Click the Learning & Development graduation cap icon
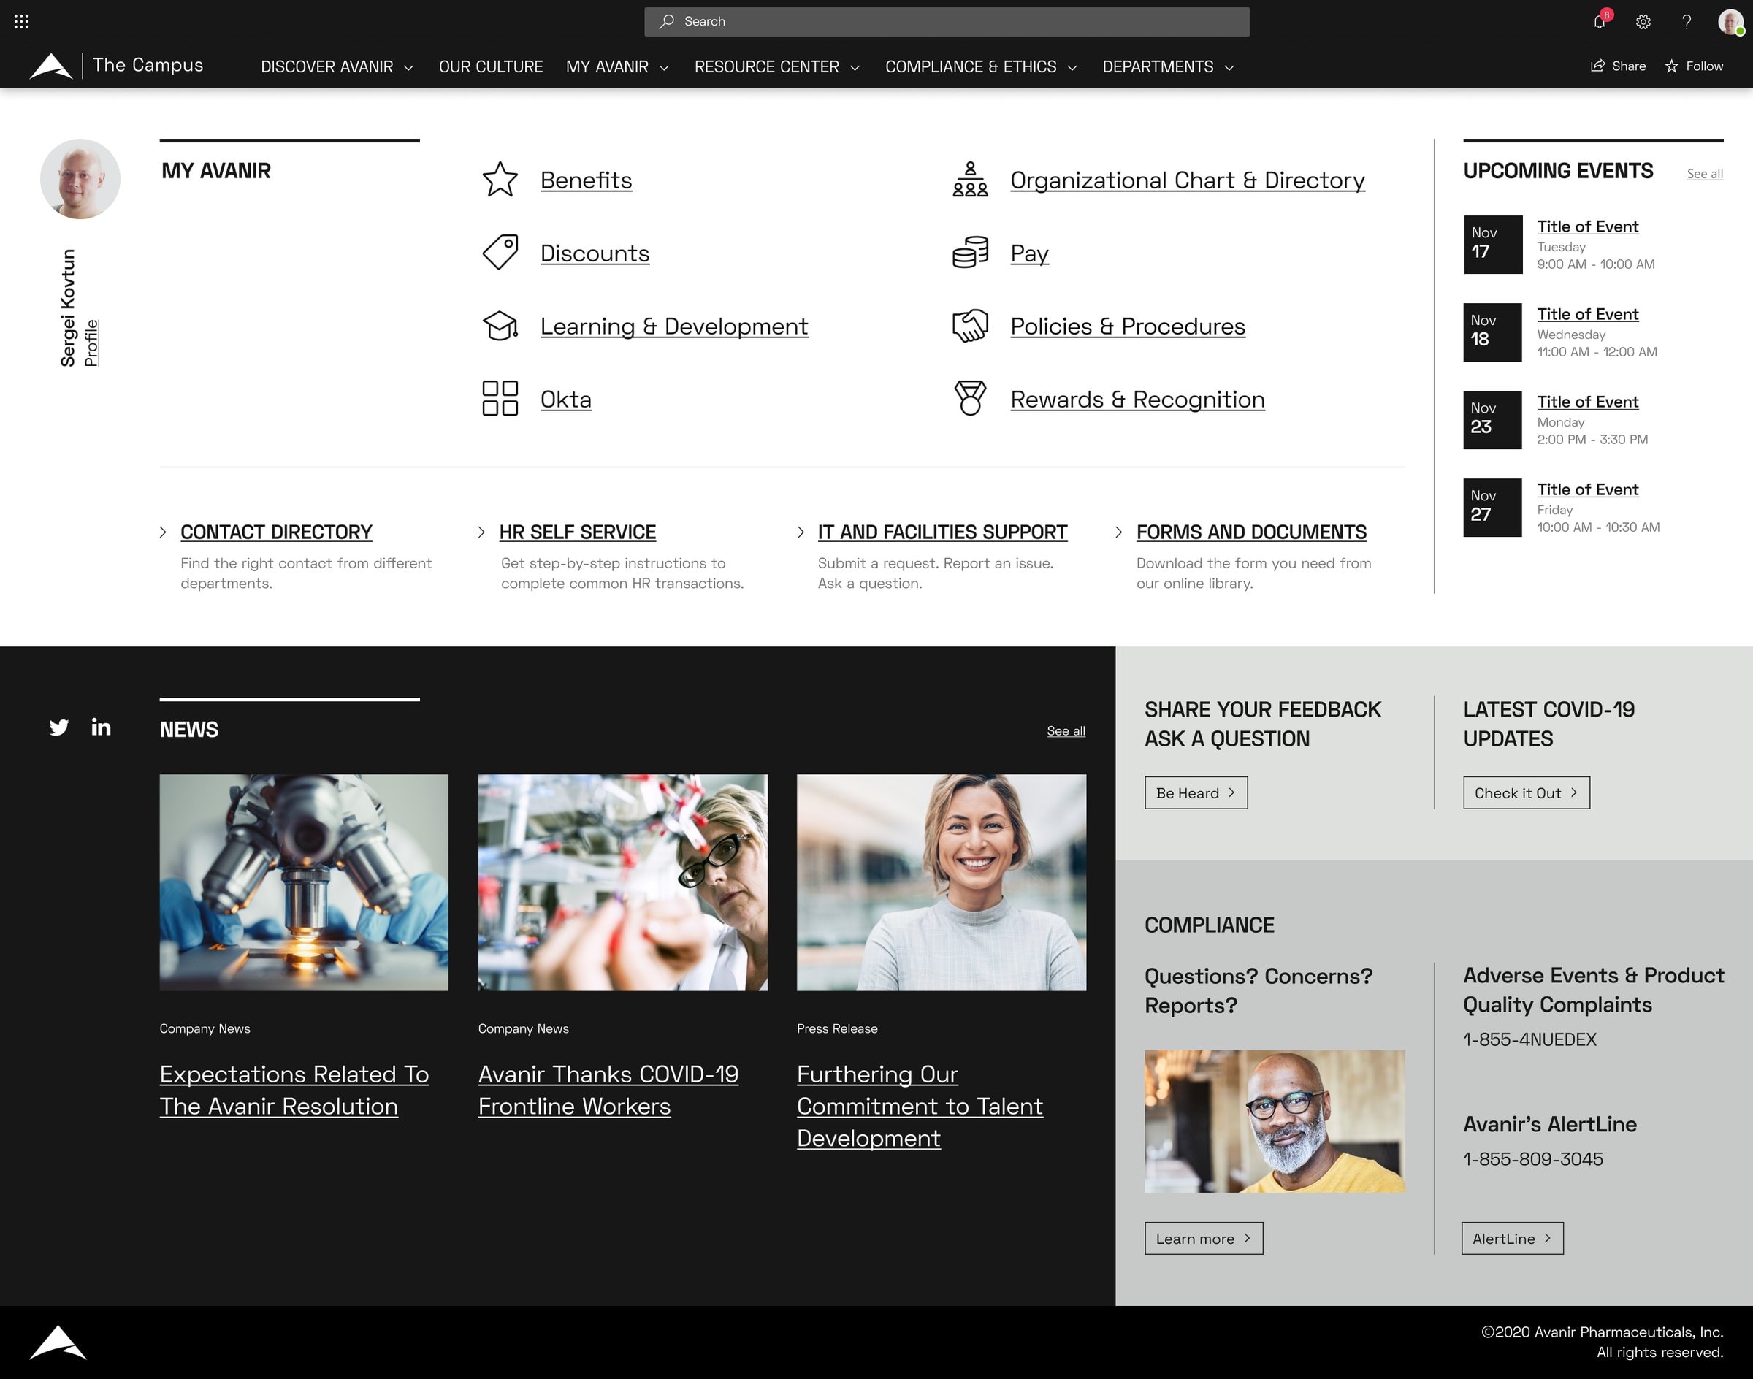The height and width of the screenshot is (1379, 1753). click(x=500, y=325)
